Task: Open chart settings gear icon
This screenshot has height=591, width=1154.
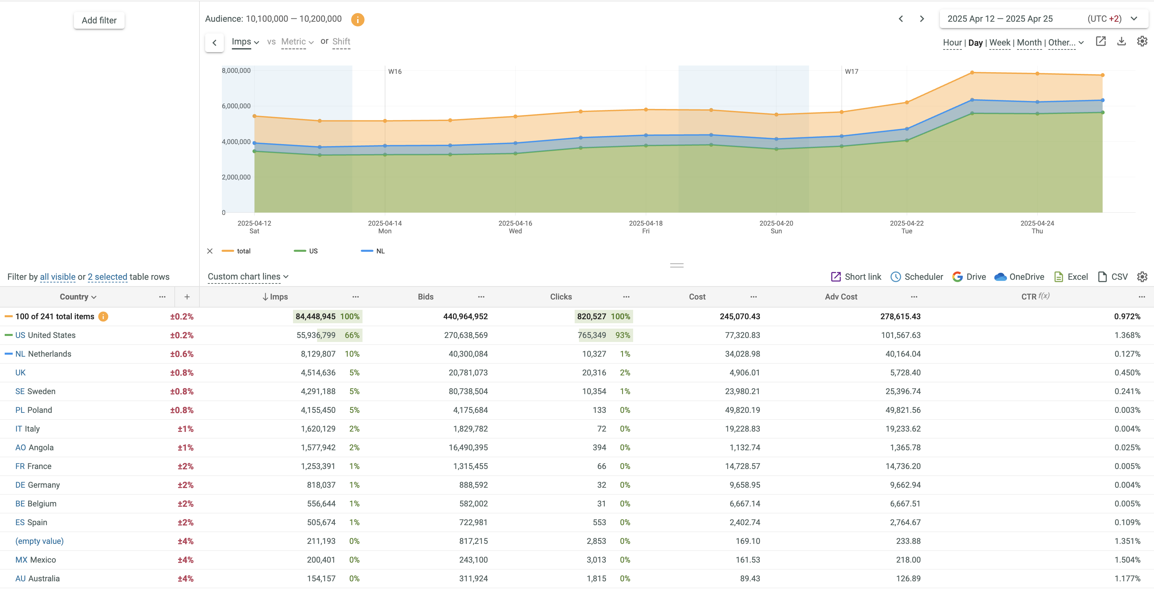Action: [1142, 42]
